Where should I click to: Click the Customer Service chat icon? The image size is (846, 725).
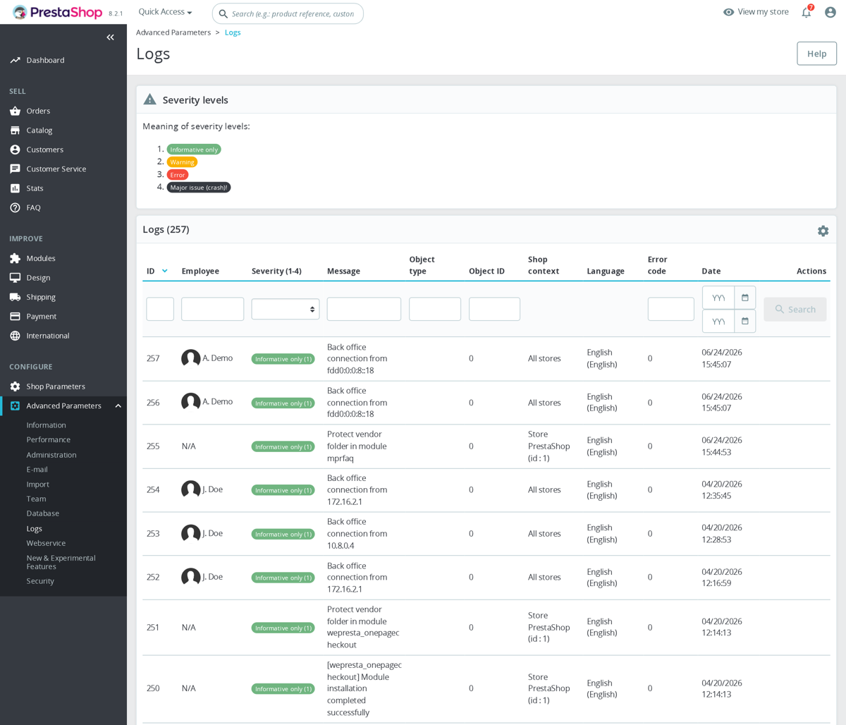tap(15, 169)
